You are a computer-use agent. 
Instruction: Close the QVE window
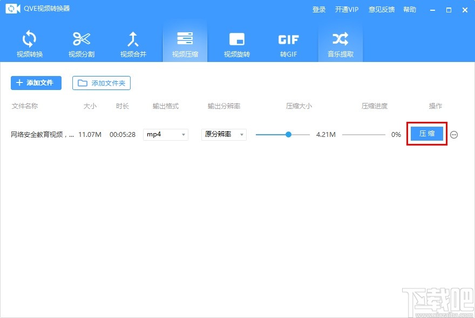[465, 10]
